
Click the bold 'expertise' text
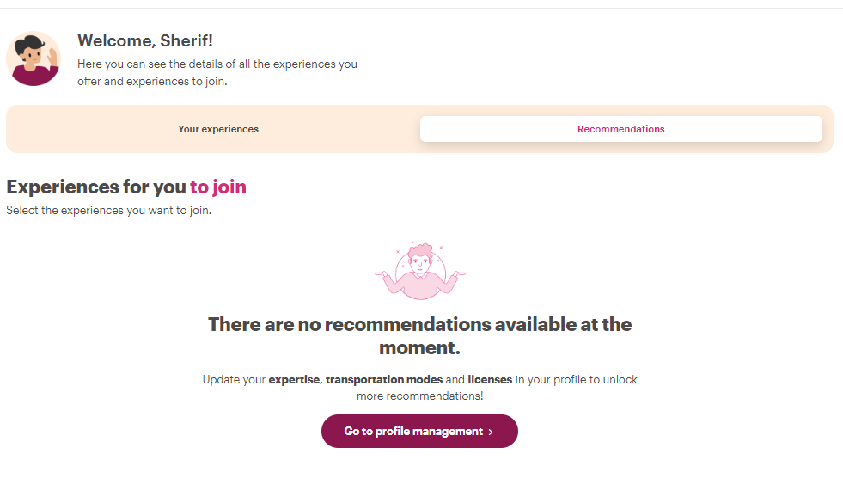click(294, 380)
